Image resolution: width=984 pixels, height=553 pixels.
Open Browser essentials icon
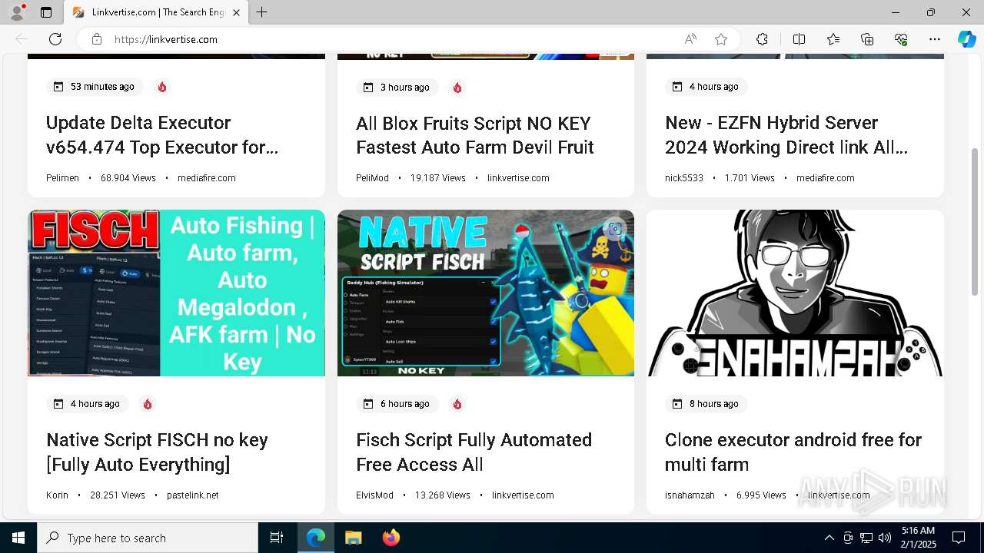(x=901, y=39)
